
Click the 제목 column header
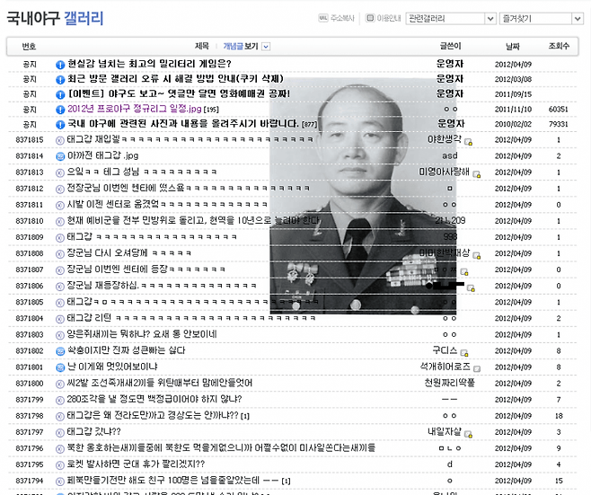[201, 47]
